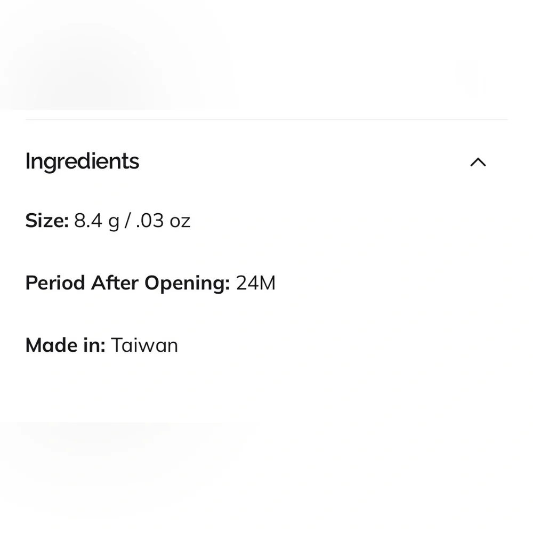Click the oz unit text
Image resolution: width=533 pixels, height=533 pixels.
click(x=180, y=223)
